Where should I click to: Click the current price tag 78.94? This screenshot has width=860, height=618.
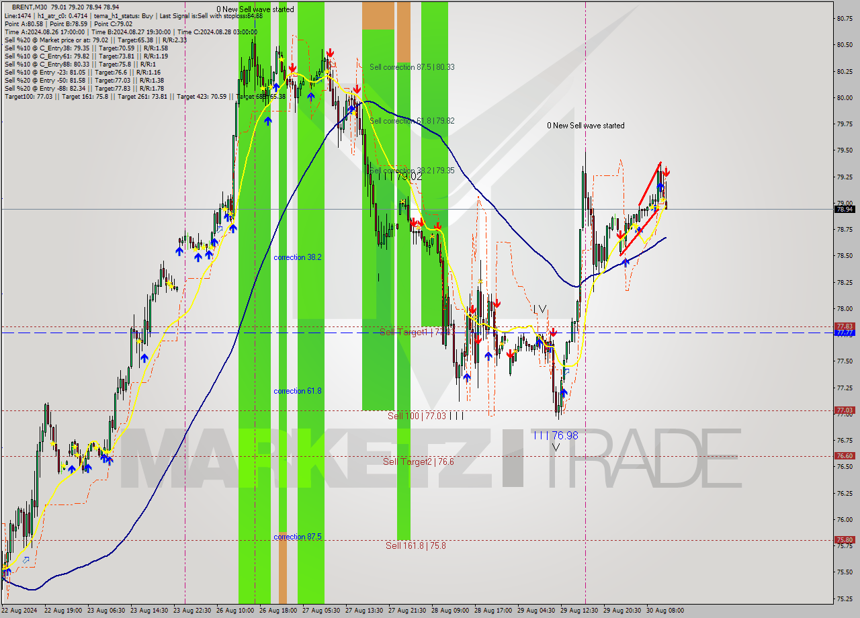point(845,209)
